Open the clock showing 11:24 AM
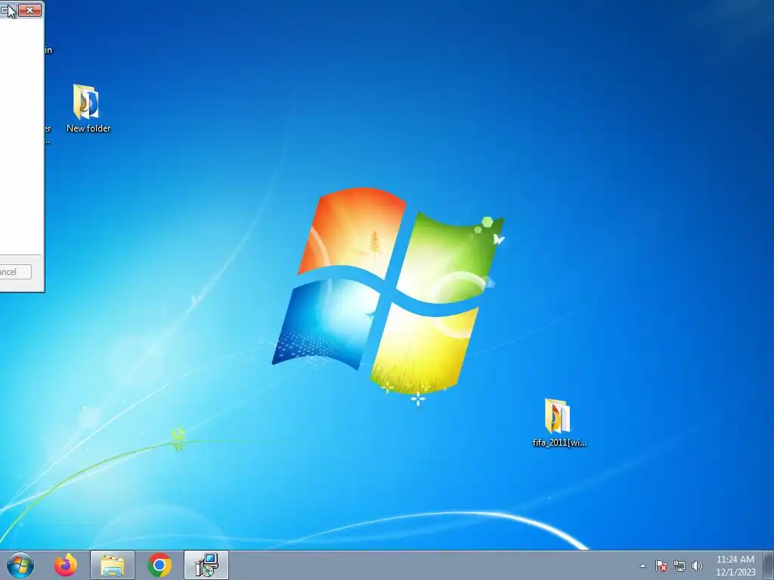Screen dimensions: 774x580 point(735,566)
